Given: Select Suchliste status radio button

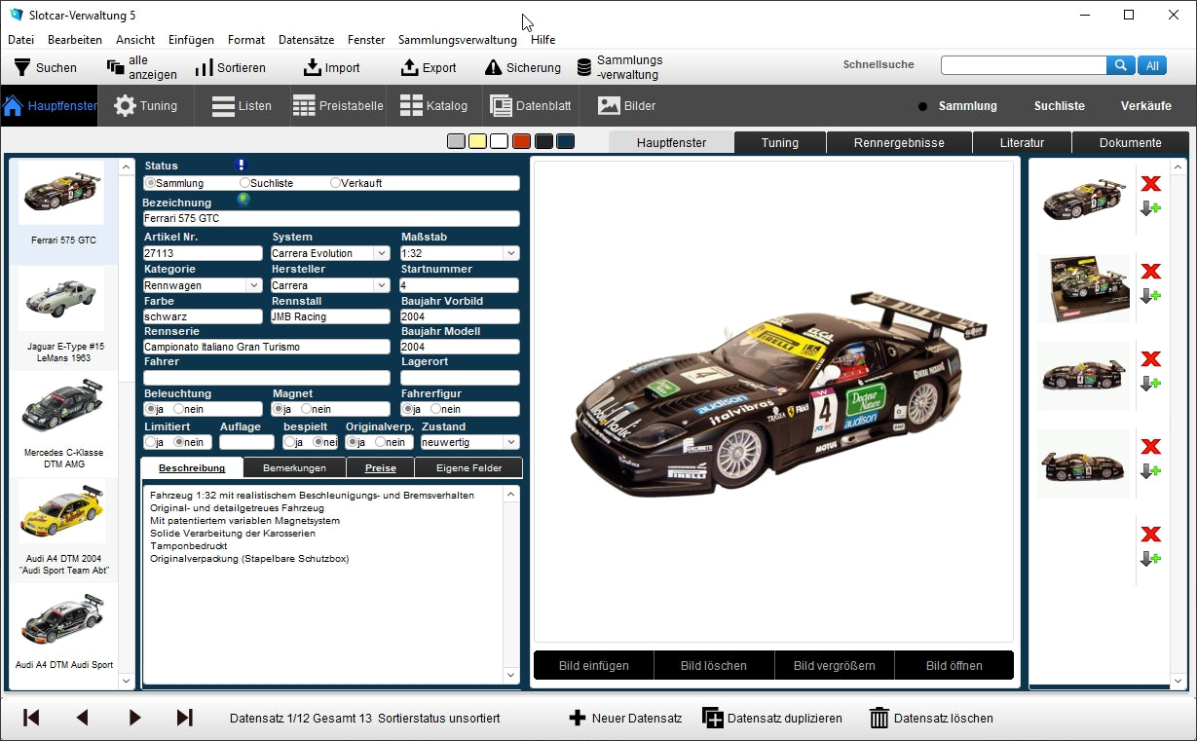Looking at the screenshot, I should 244,182.
